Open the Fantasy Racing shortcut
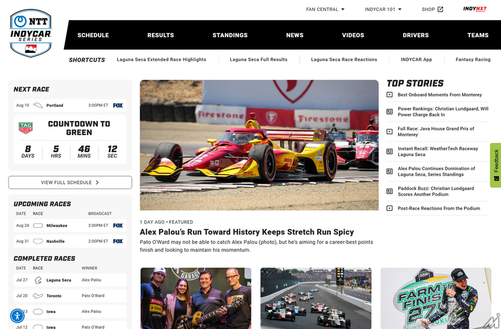501x329 pixels. pyautogui.click(x=473, y=59)
